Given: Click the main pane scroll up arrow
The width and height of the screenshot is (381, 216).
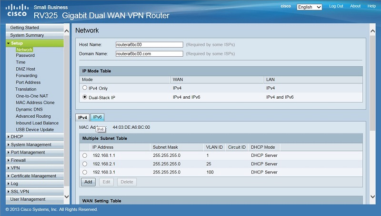Looking at the screenshot, I should pos(372,31).
